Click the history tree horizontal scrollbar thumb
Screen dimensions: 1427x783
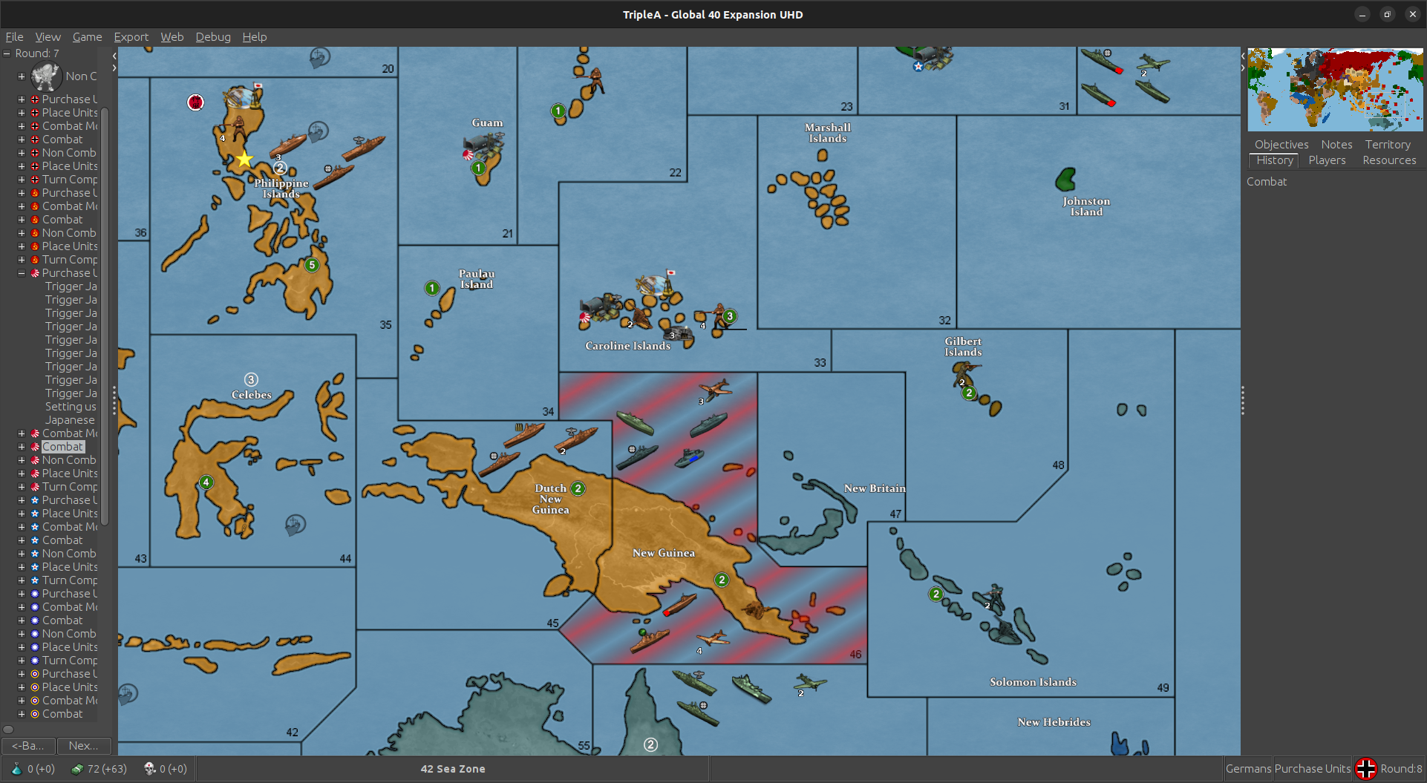[x=8, y=730]
